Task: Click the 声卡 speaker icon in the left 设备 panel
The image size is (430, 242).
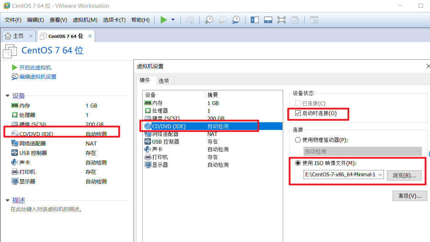Action: [x=14, y=162]
